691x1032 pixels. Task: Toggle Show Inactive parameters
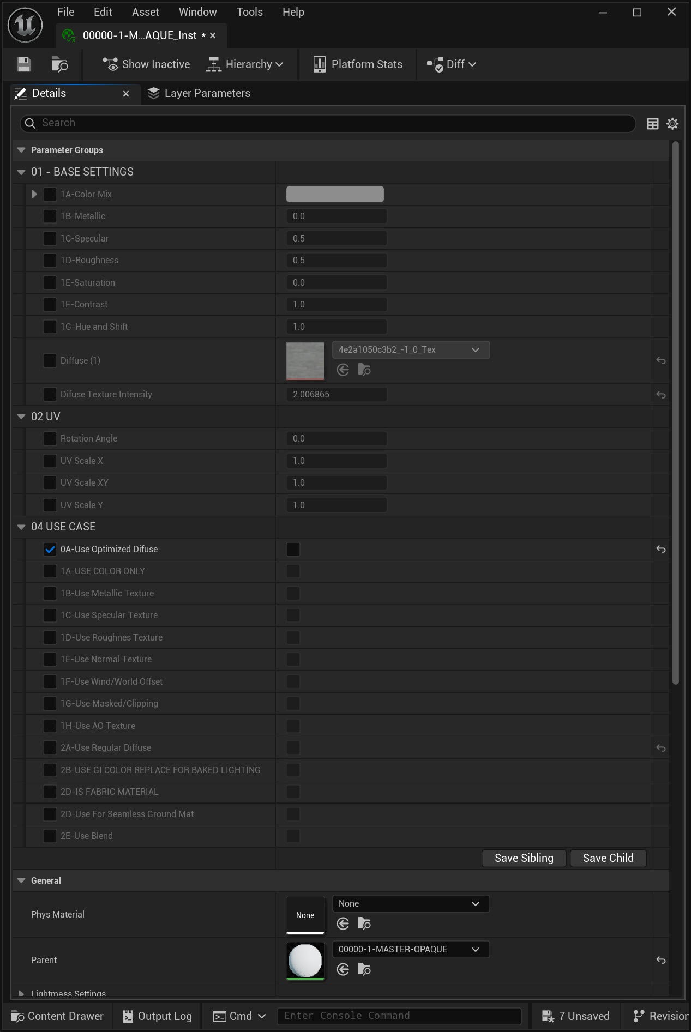click(146, 64)
